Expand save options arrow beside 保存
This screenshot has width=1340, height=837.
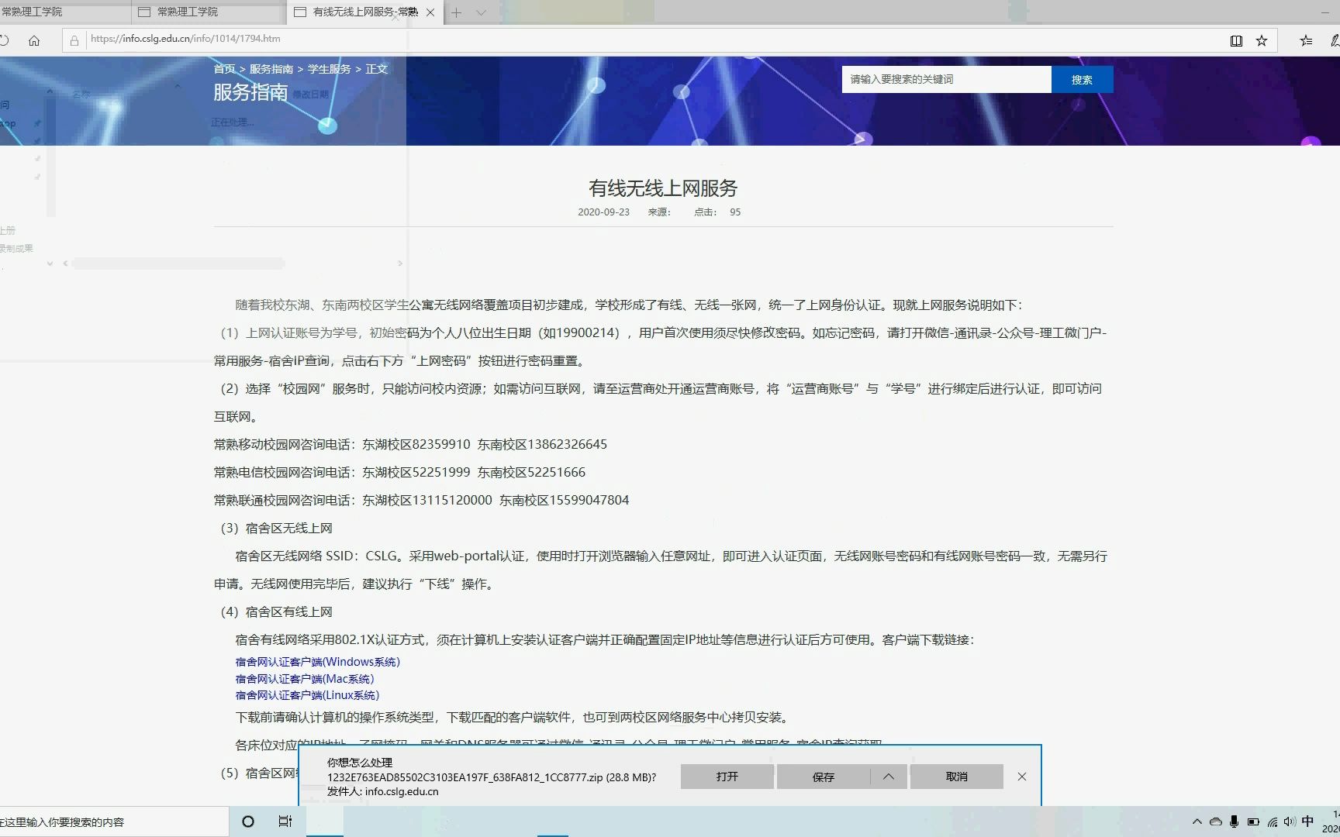coord(889,777)
